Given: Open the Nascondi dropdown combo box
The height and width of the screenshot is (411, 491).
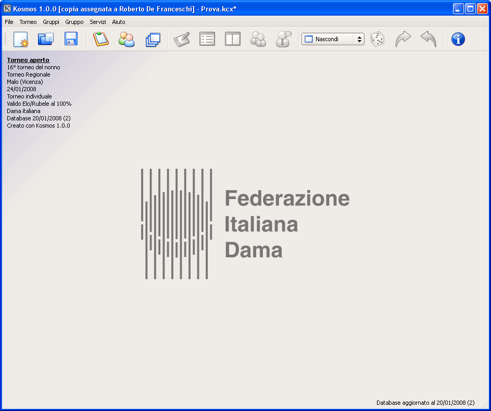Looking at the screenshot, I should (333, 39).
